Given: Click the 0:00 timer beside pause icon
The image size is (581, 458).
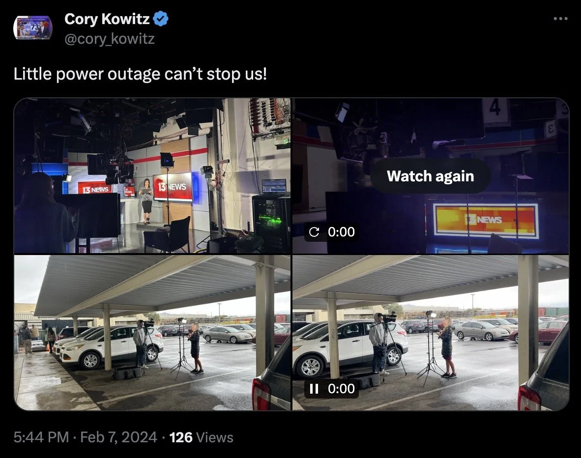Looking at the screenshot, I should pos(341,388).
